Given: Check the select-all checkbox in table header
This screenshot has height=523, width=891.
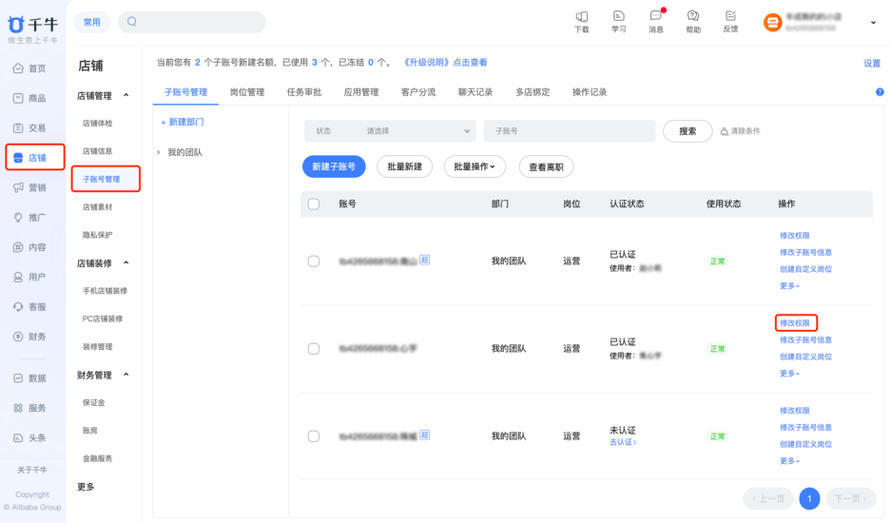Looking at the screenshot, I should pos(314,204).
